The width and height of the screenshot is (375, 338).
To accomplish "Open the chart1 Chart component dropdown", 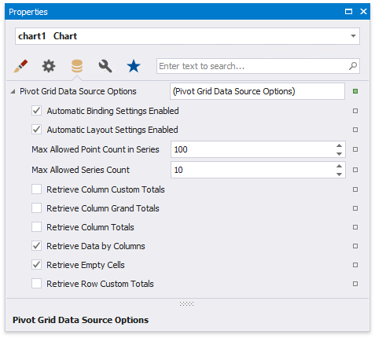I will 353,36.
